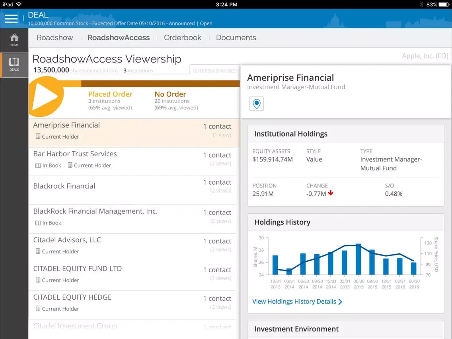452x339 pixels.
Task: Tap Equity Assets value $159,914.74M
Action: (273, 160)
